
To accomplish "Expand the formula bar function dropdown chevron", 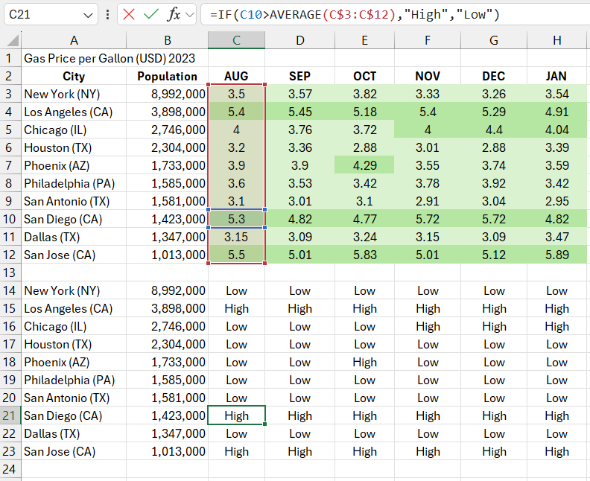I will click(x=190, y=15).
